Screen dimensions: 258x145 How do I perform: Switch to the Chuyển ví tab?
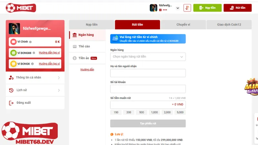pyautogui.click(x=183, y=25)
